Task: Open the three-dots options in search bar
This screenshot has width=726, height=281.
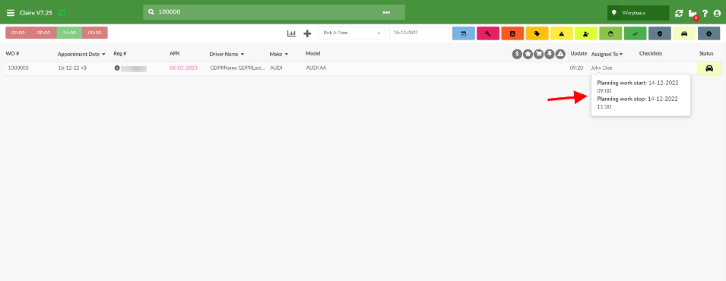Action: [x=386, y=12]
